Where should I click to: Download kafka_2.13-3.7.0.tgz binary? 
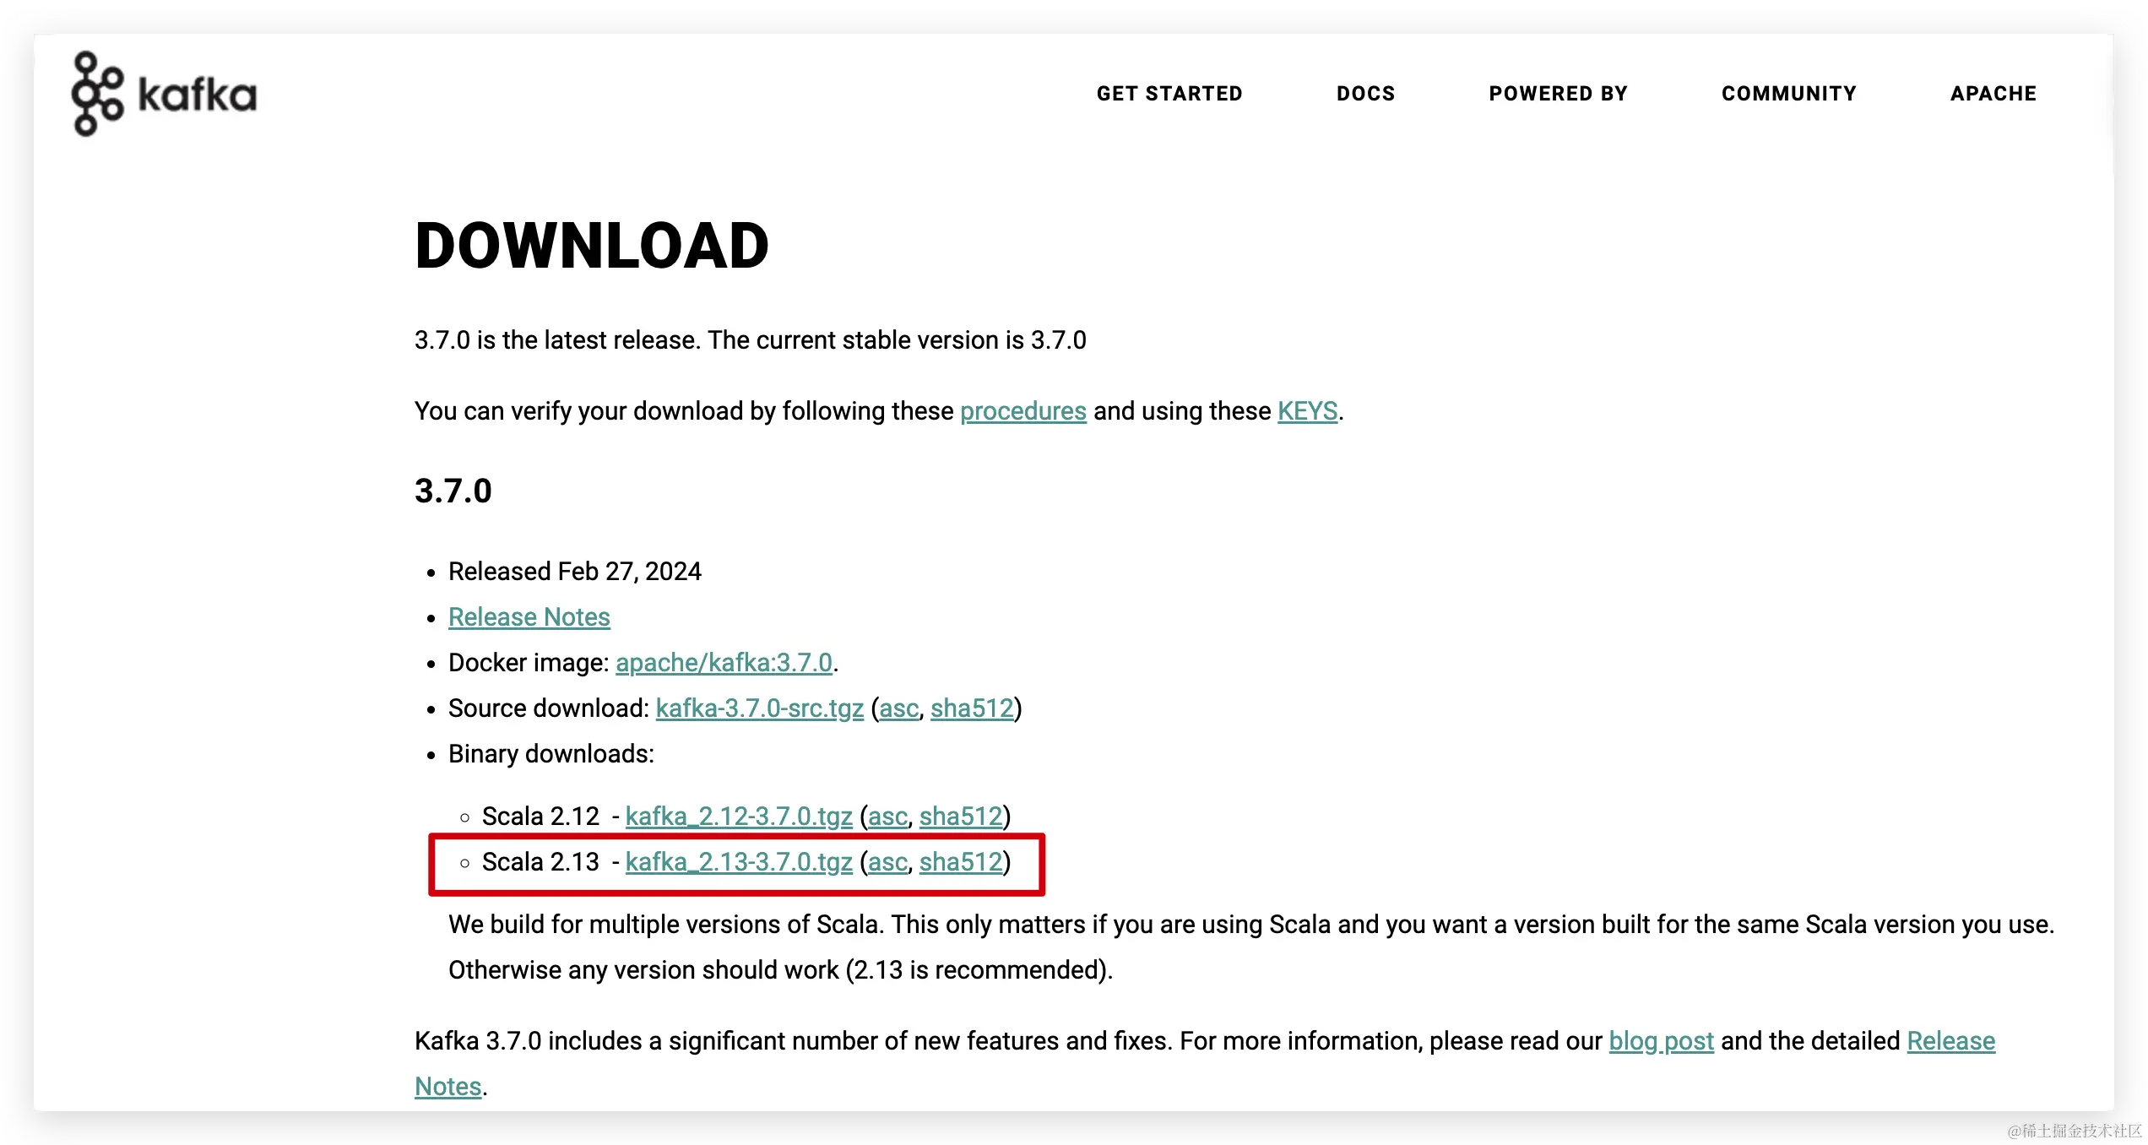739,862
